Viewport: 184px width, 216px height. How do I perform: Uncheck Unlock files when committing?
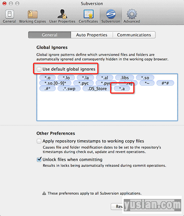39,159
